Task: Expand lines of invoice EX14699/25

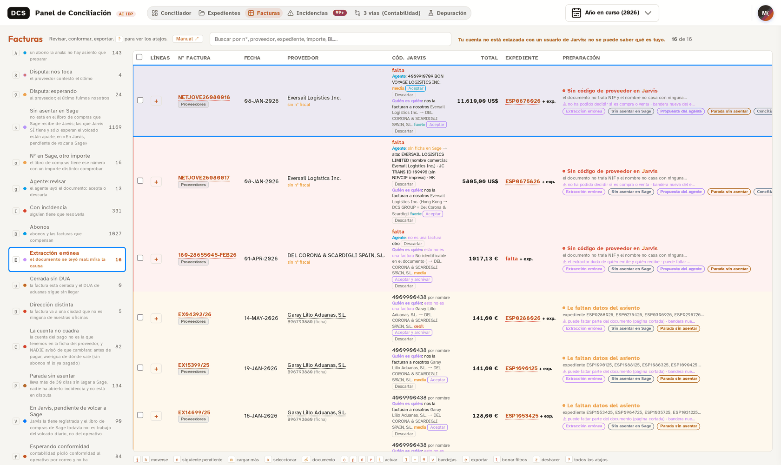Action: 156,416
